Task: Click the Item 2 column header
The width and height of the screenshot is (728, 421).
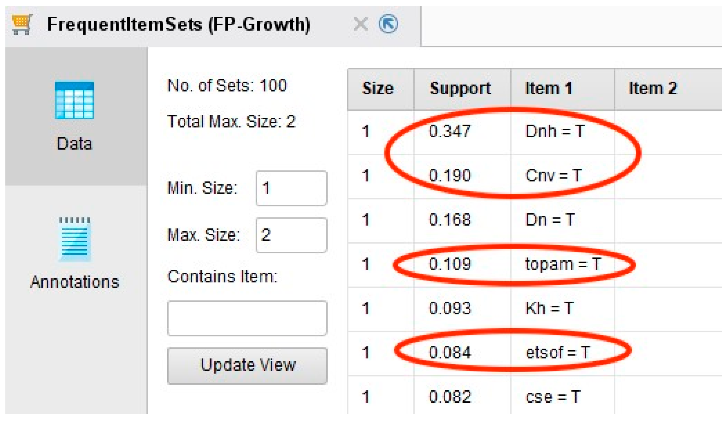Action: coord(653,89)
